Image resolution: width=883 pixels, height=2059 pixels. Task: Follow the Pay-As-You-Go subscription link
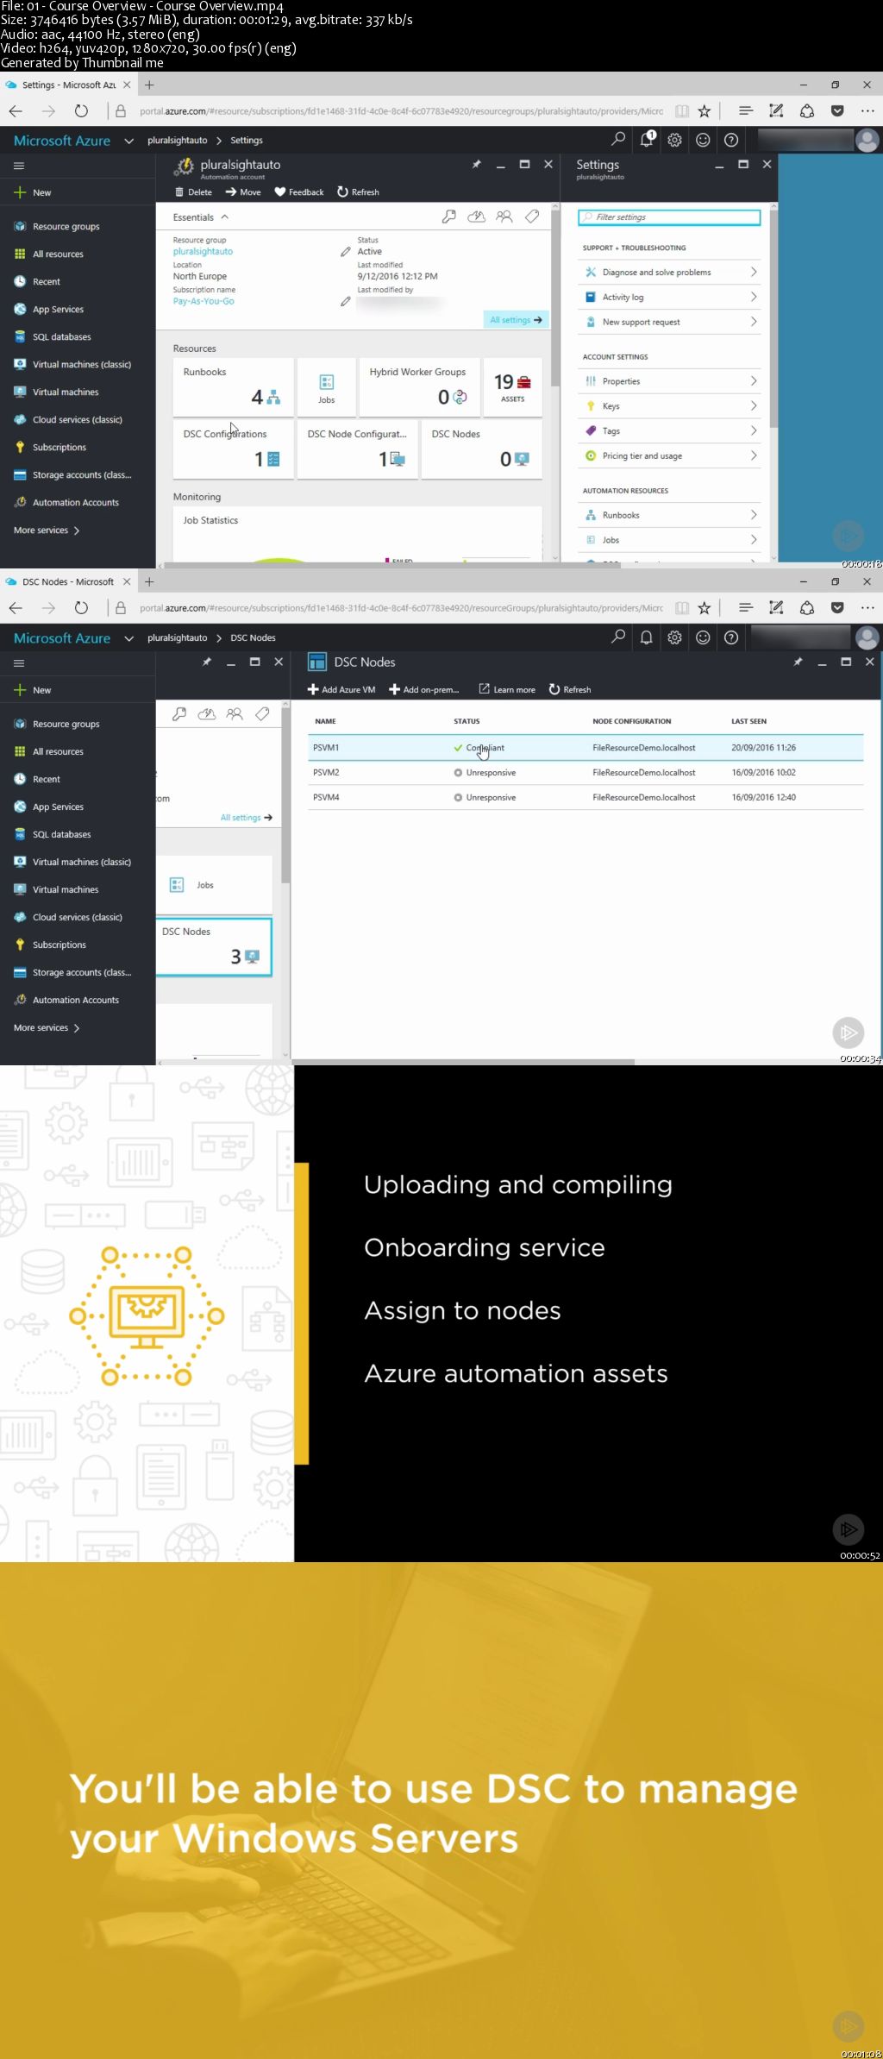[204, 301]
